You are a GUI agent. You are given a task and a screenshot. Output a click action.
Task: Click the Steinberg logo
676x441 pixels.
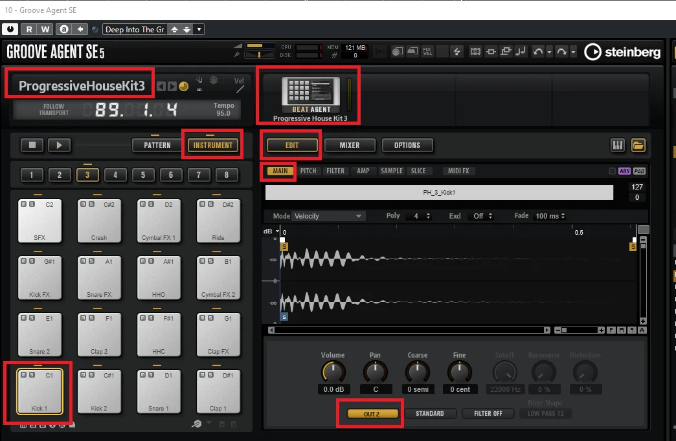pos(622,52)
